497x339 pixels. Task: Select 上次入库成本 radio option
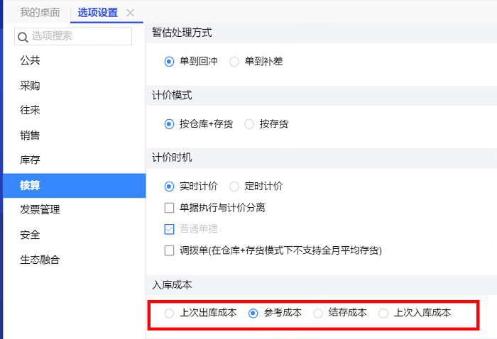(x=383, y=313)
